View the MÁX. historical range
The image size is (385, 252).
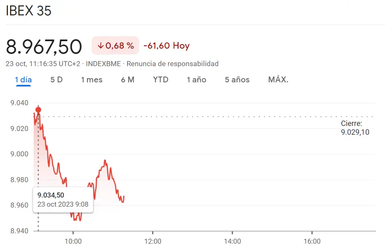[x=278, y=79]
